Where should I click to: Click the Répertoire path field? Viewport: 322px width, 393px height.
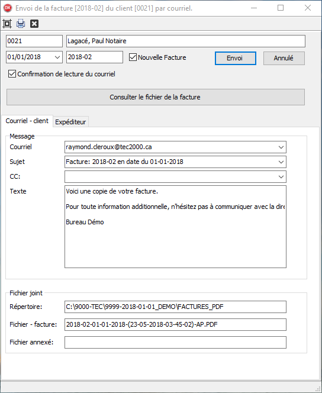pyautogui.click(x=175, y=307)
